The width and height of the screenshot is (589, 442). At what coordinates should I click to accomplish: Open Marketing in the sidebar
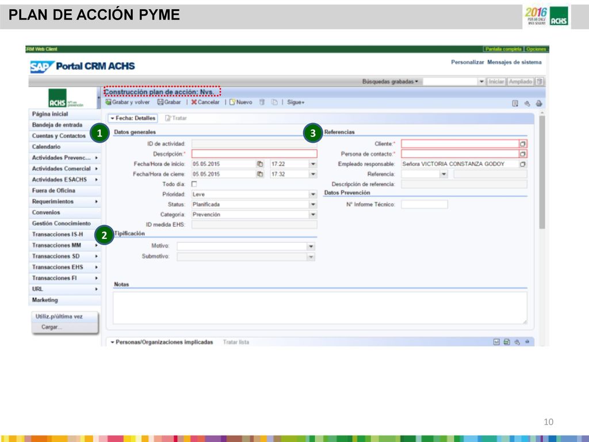64,300
